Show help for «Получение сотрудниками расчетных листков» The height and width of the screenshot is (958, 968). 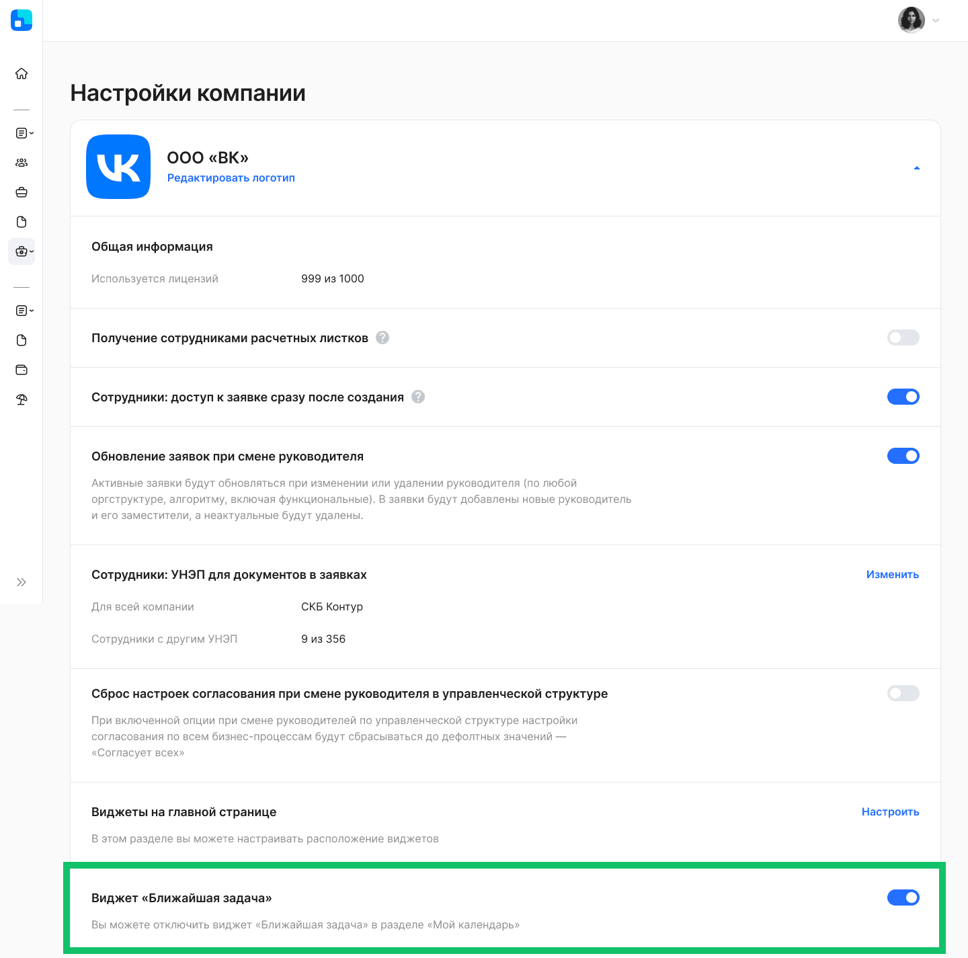pyautogui.click(x=382, y=337)
